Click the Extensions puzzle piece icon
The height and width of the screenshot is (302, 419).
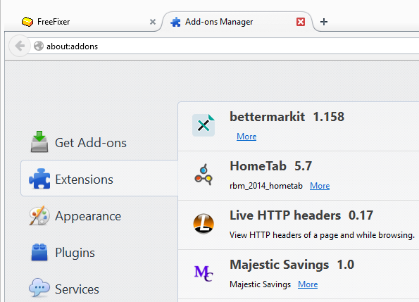(39, 179)
